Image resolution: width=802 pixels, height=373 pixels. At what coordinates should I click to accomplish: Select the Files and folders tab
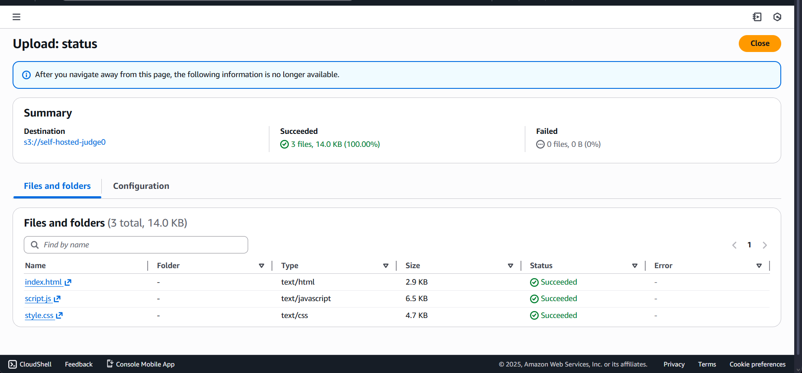pyautogui.click(x=57, y=186)
